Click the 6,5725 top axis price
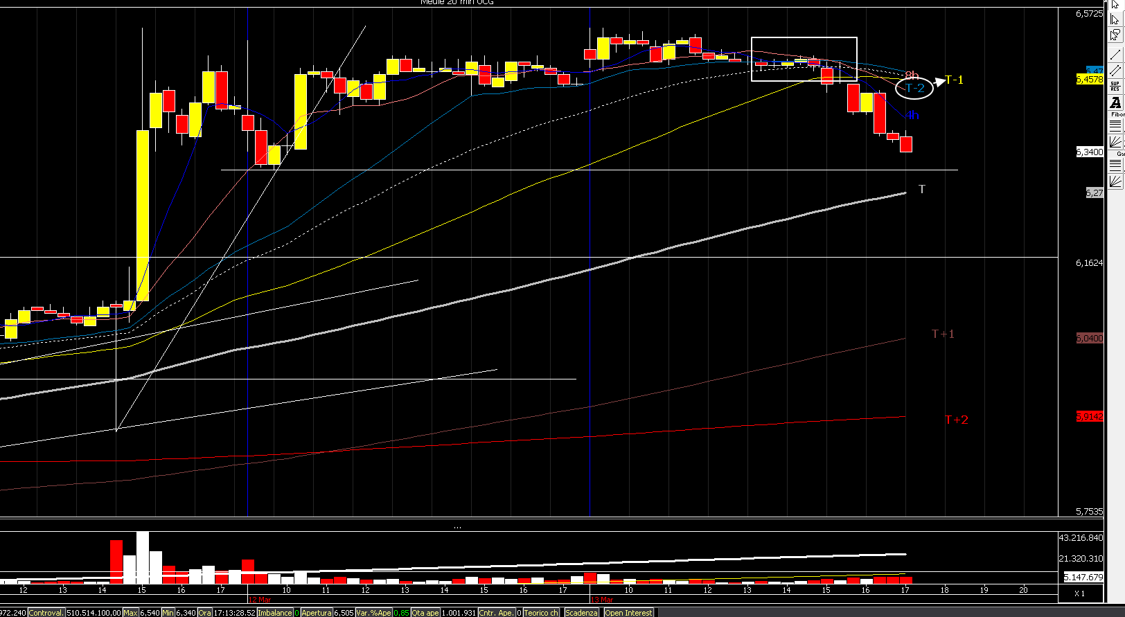Screen dimensions: 1125x617 click(x=1090, y=13)
